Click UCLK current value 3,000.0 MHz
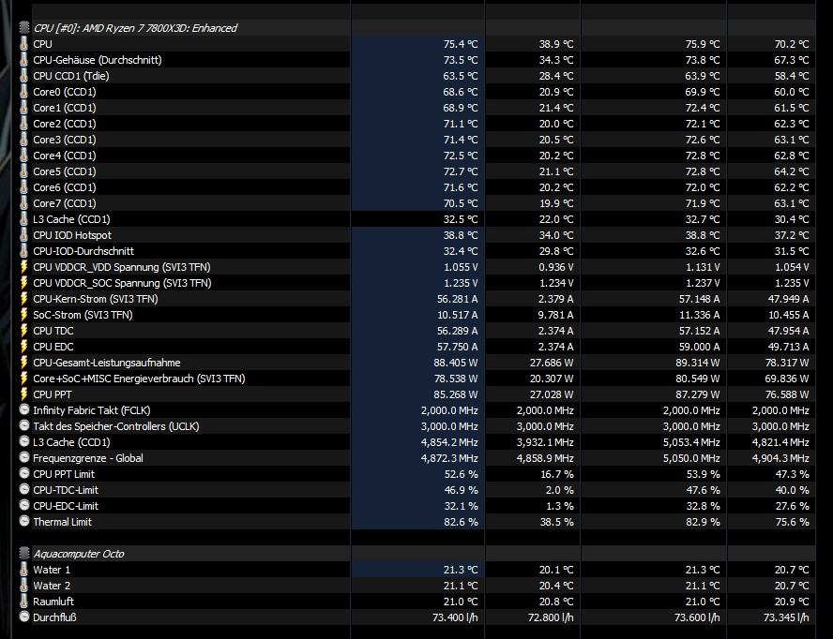 (449, 426)
